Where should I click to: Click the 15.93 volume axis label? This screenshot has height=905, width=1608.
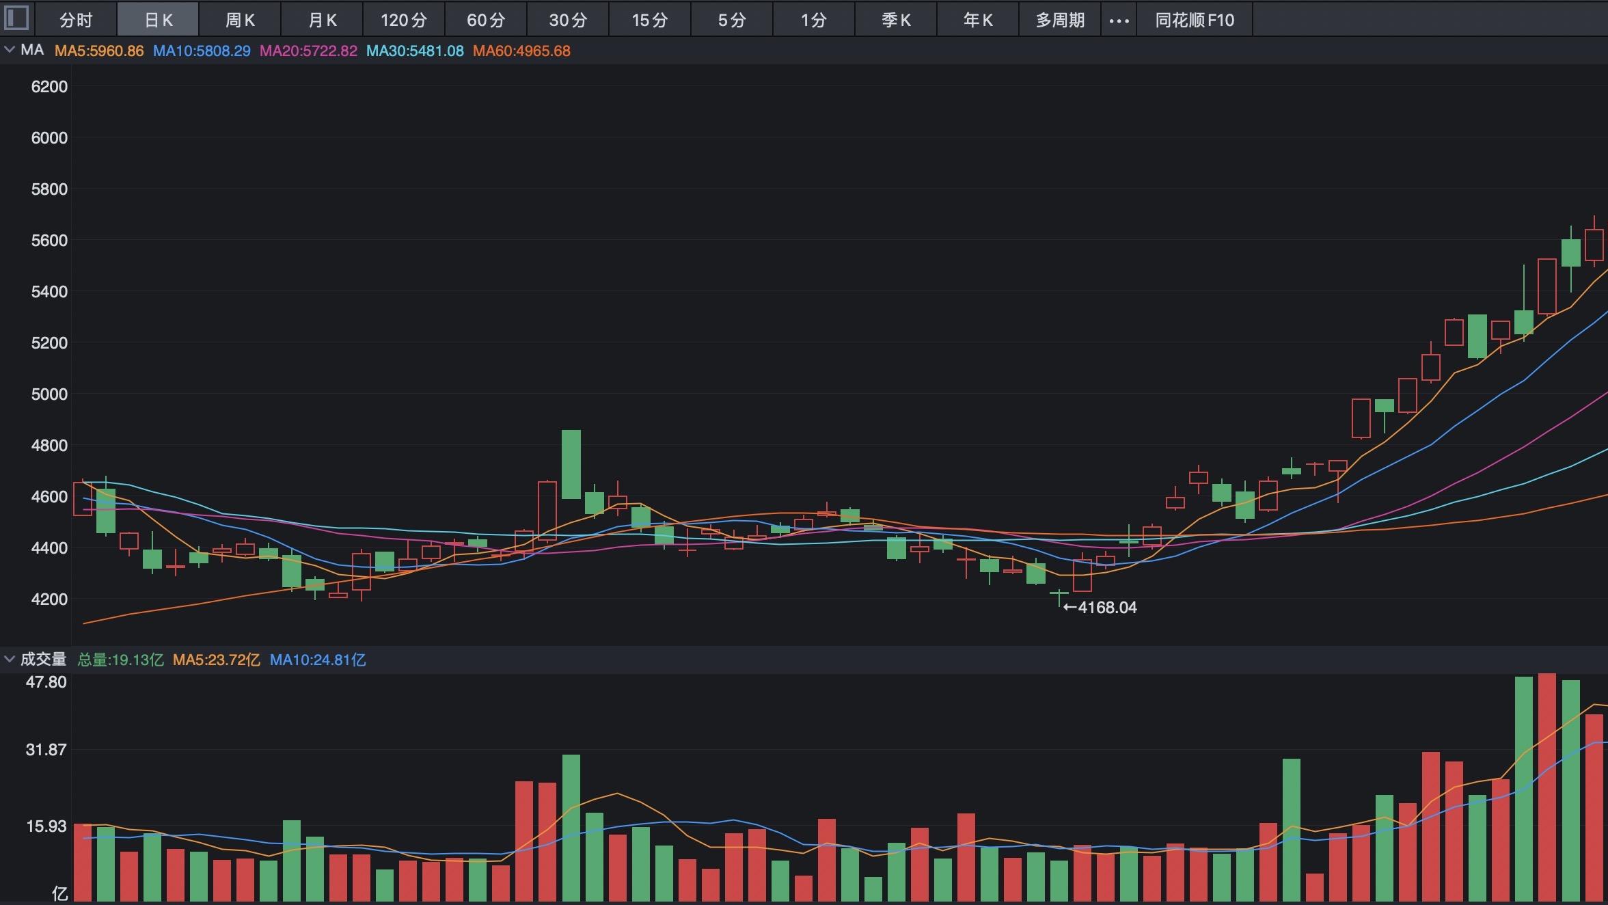click(x=46, y=826)
